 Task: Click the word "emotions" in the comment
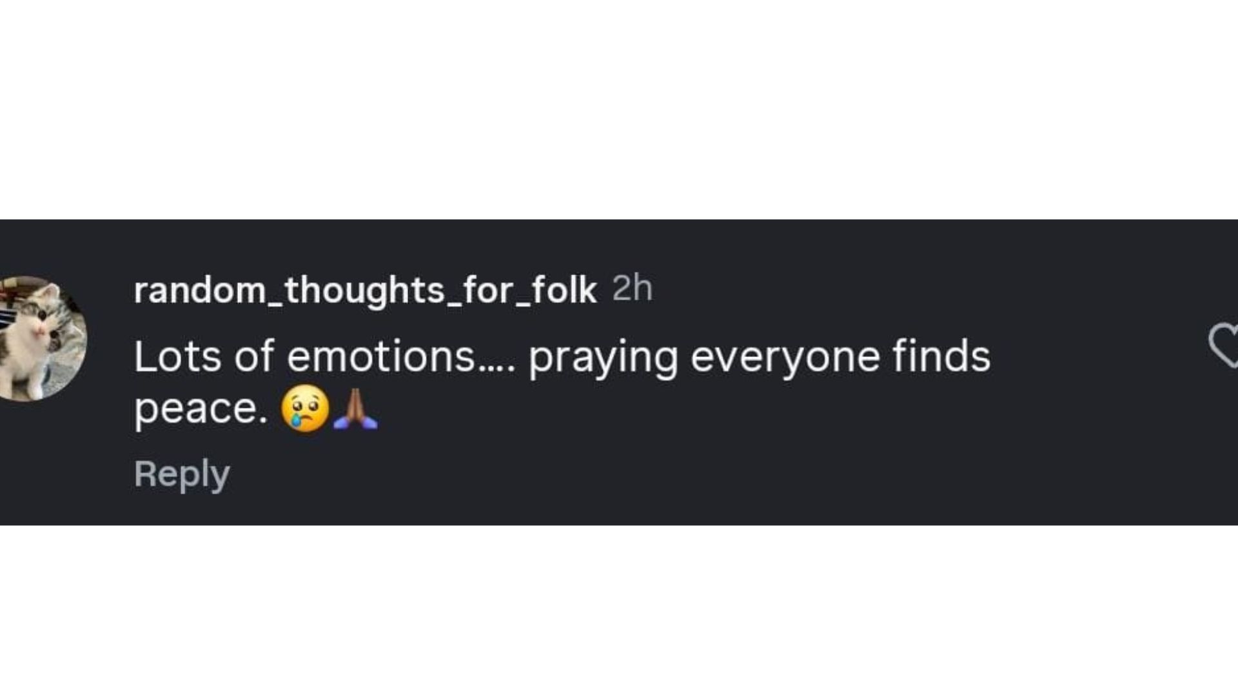click(x=380, y=356)
